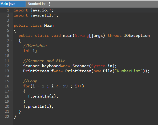This screenshot has height=125, width=158.
Task: Place cursor on 'import java.util.*;'
Action: tap(36, 15)
